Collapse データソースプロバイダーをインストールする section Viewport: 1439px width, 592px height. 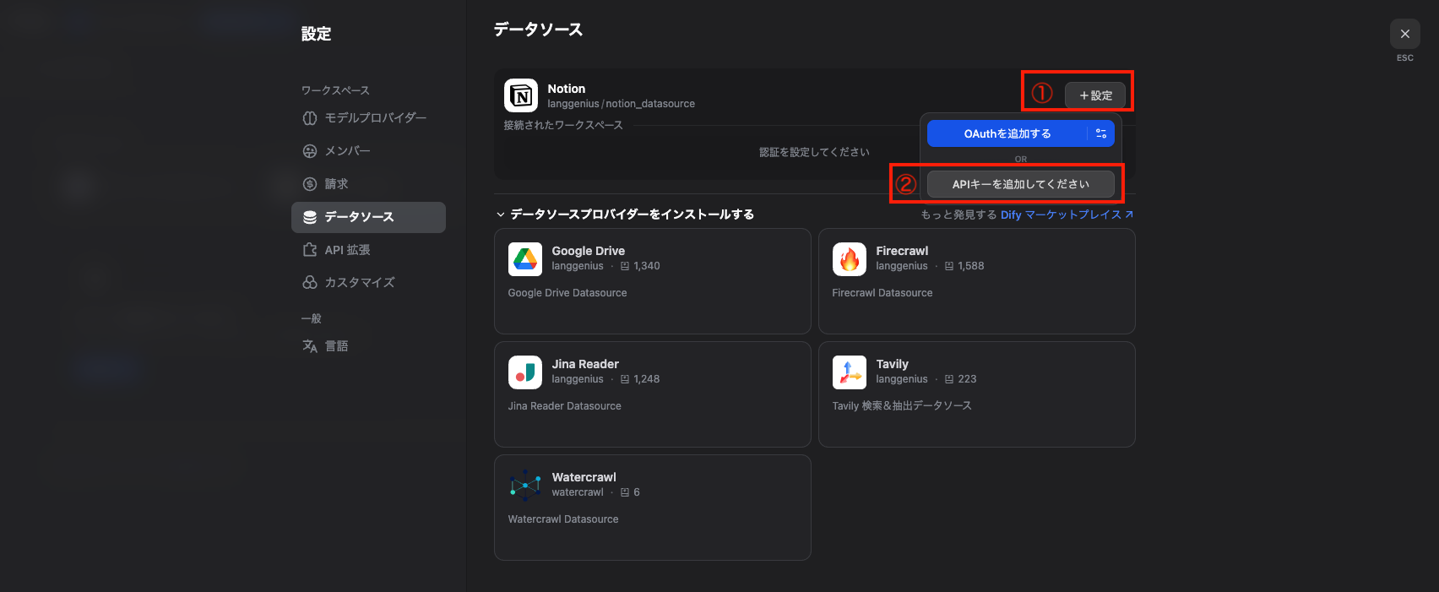[625, 215]
